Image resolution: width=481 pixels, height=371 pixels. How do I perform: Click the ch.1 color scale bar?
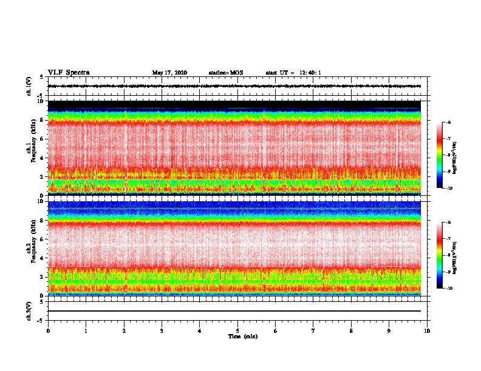[x=439, y=155]
